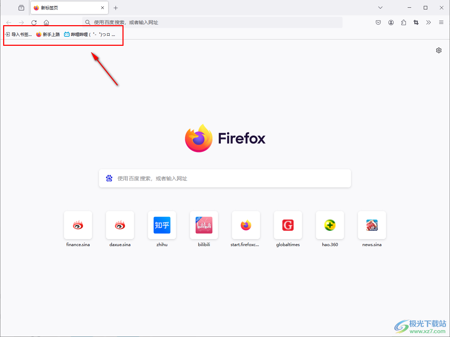Image resolution: width=450 pixels, height=337 pixels.
Task: Reload the current page
Action: (x=34, y=22)
